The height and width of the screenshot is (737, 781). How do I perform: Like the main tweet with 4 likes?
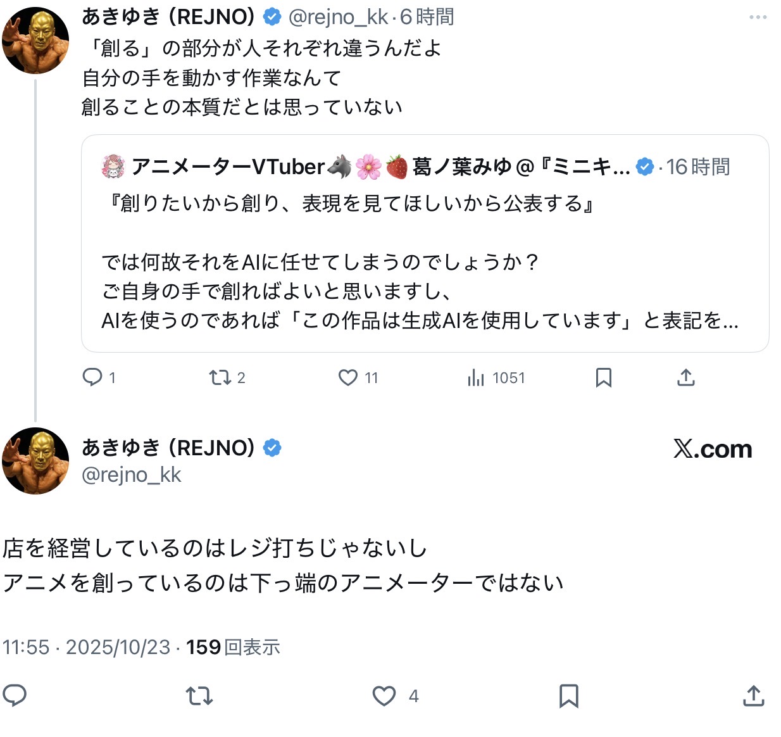pyautogui.click(x=384, y=696)
